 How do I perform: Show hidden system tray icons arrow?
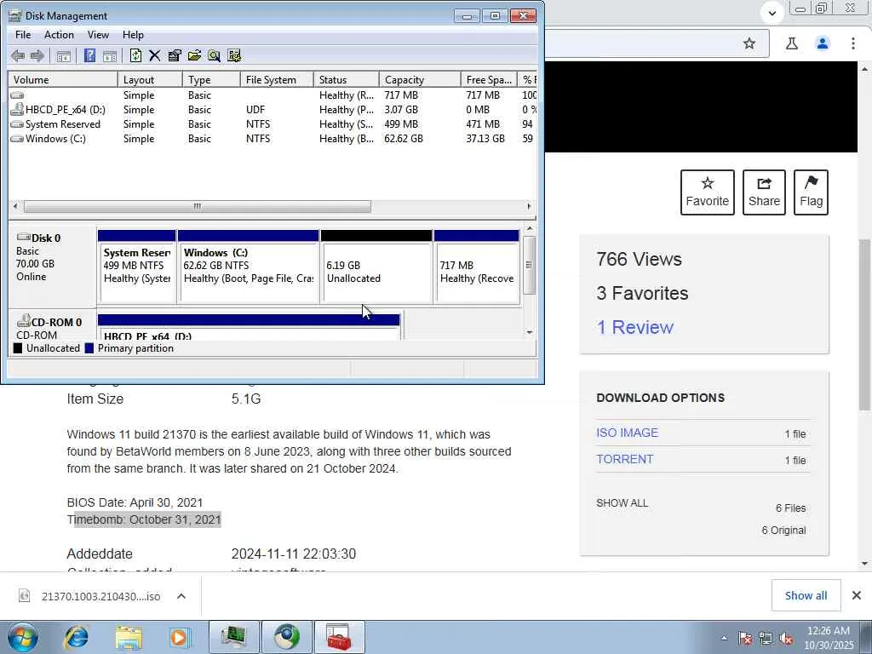pyautogui.click(x=724, y=639)
